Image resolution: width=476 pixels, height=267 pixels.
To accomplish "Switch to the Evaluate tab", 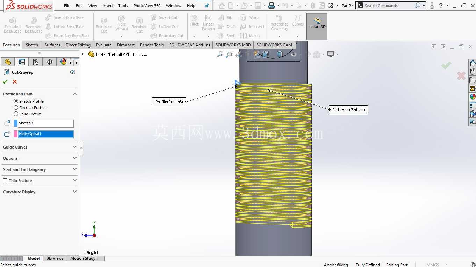I will click(104, 45).
